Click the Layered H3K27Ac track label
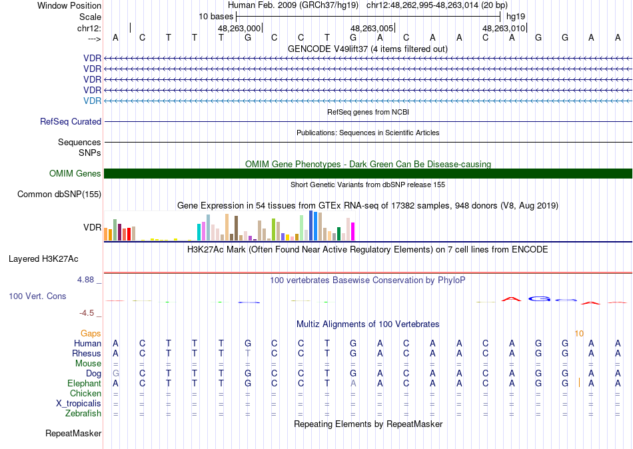 click(43, 259)
